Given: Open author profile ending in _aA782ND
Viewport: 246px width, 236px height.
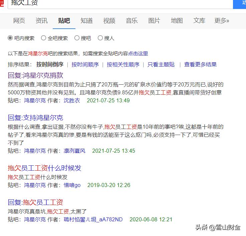Looking at the screenshot, I should click(x=93, y=219).
